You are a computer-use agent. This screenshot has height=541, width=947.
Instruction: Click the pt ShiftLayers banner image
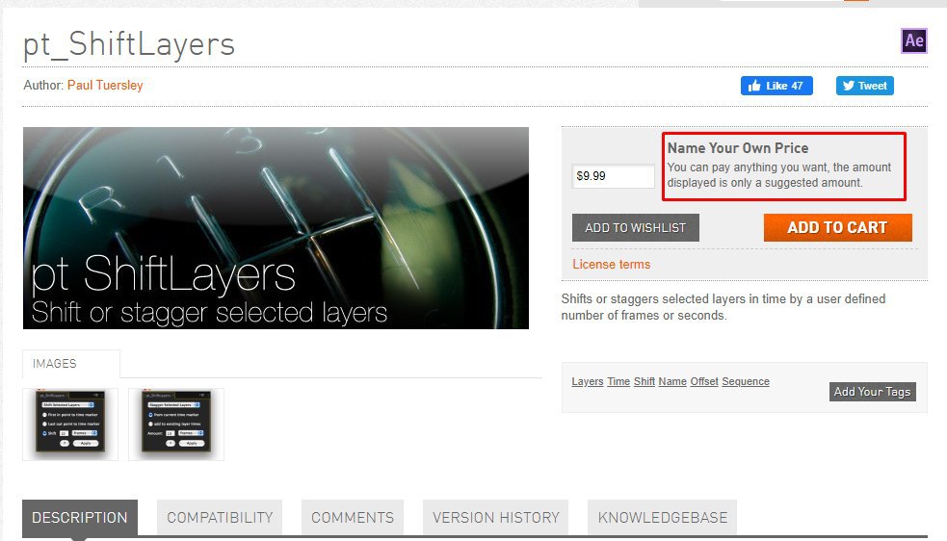[276, 228]
